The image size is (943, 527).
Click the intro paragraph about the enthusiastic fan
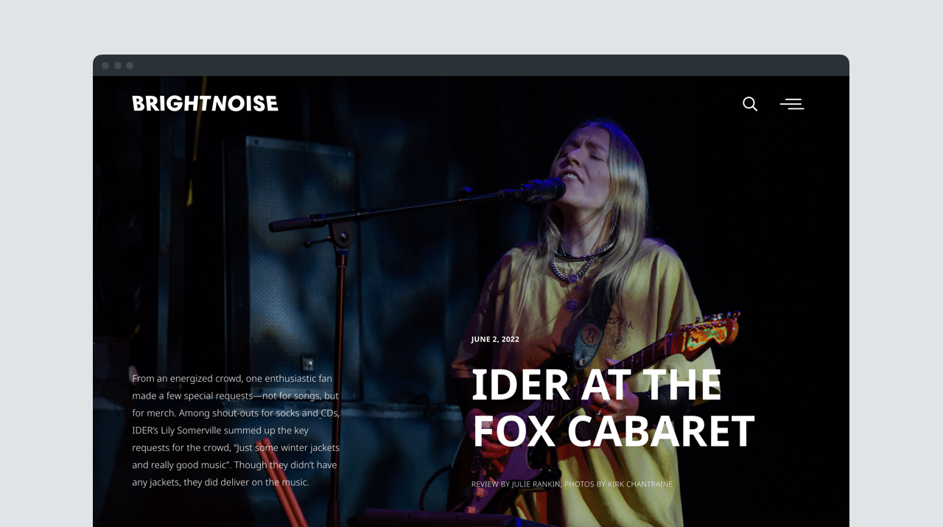(236, 430)
